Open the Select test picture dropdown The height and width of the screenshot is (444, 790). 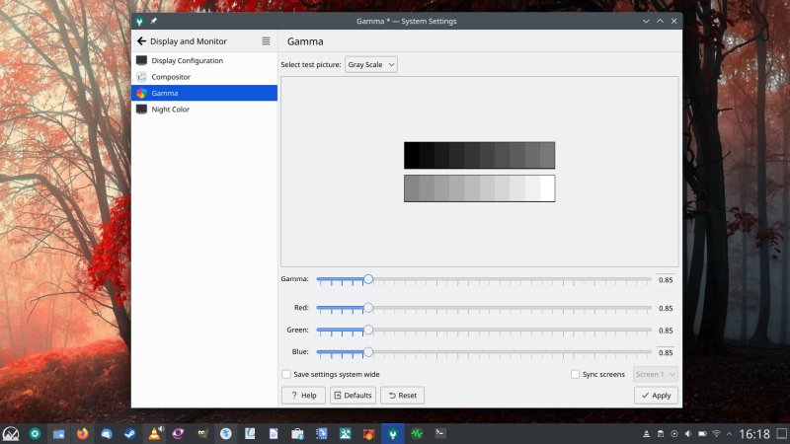tap(371, 65)
